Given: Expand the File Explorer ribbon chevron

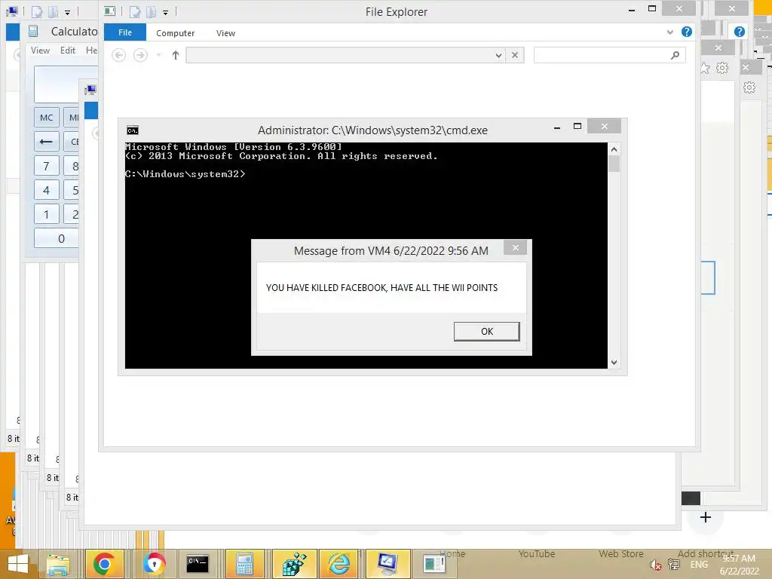Looking at the screenshot, I should click(669, 32).
